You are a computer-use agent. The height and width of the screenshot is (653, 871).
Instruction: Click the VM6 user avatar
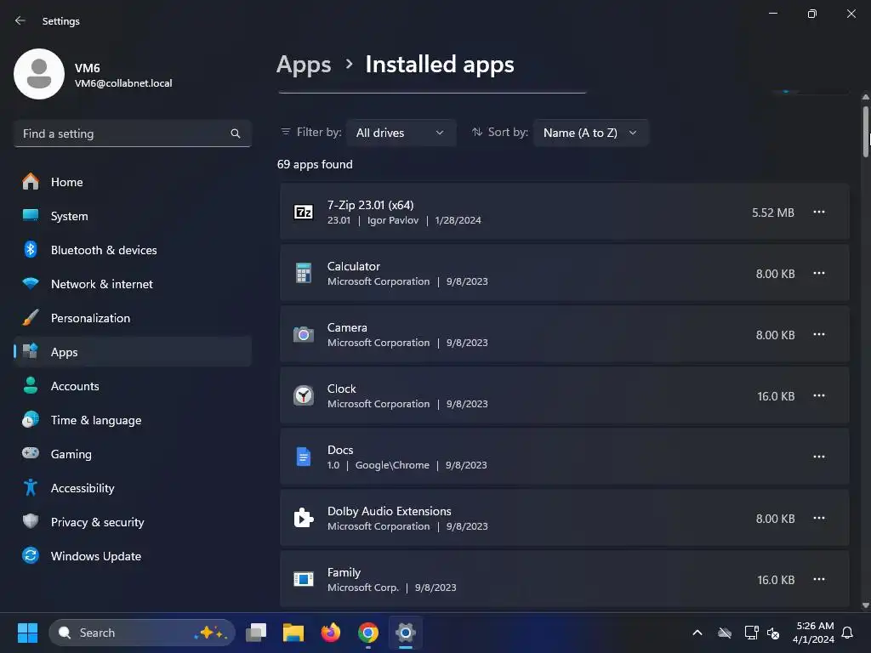pos(39,74)
